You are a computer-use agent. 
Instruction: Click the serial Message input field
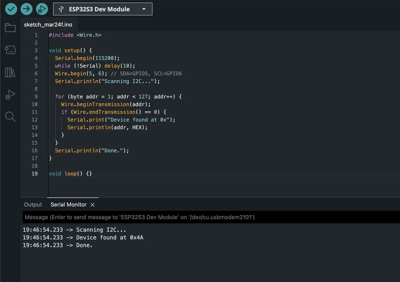coord(209,217)
